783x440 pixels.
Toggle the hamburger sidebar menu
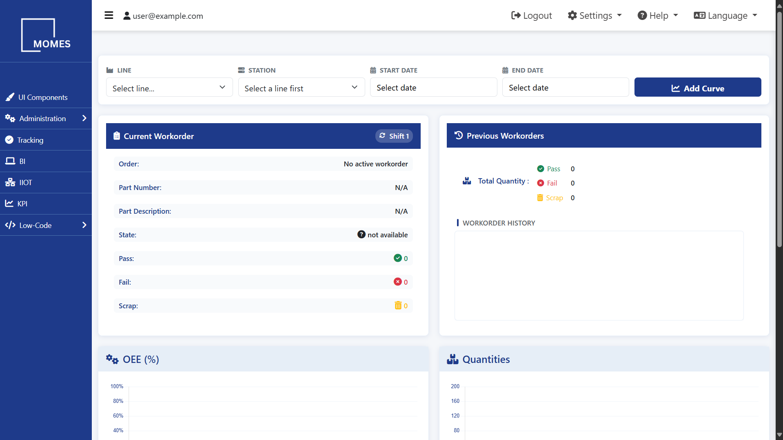click(x=109, y=15)
